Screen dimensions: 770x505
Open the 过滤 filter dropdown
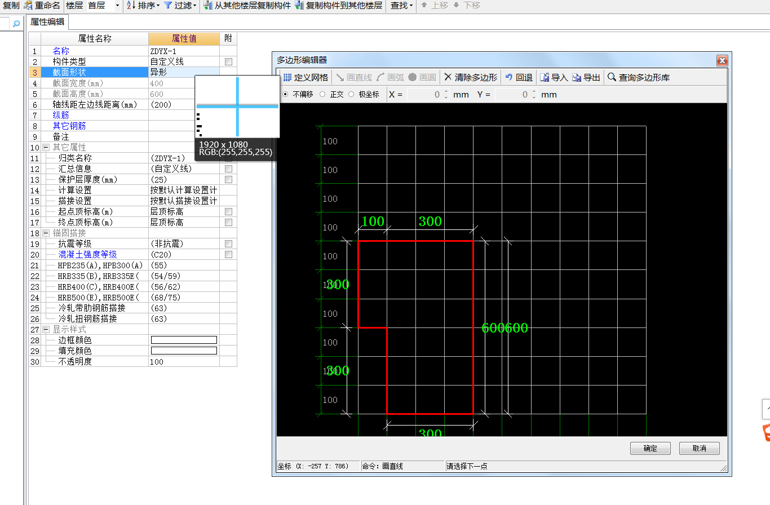180,5
